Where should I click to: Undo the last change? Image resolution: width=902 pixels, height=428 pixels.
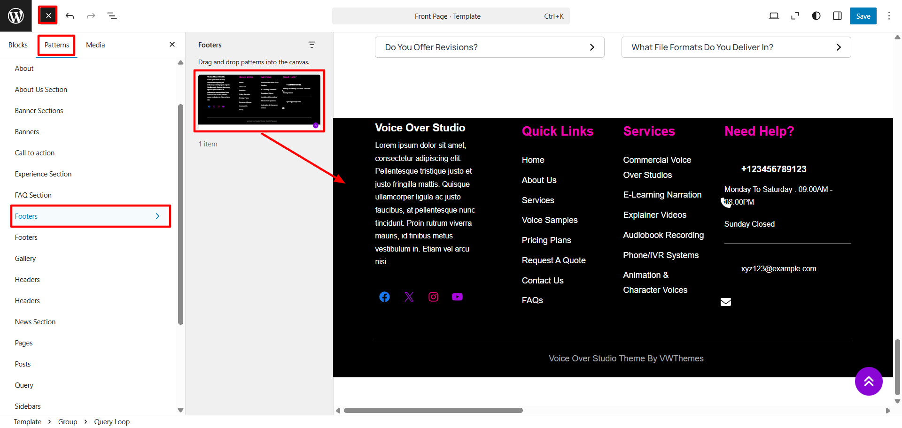point(70,16)
